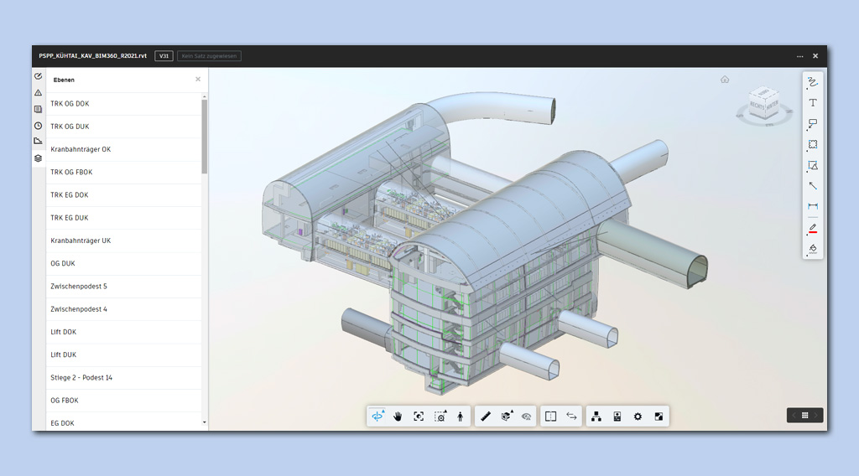Image resolution: width=859 pixels, height=476 pixels.
Task: Select the Text markup tool
Action: click(x=813, y=102)
